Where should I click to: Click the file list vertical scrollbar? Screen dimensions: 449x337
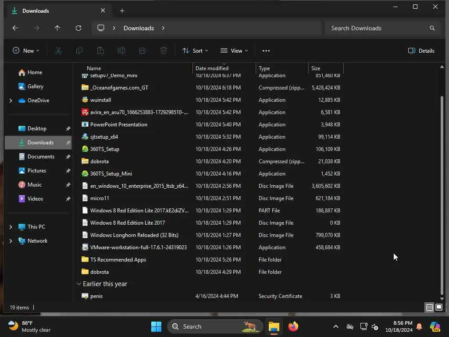click(x=442, y=195)
